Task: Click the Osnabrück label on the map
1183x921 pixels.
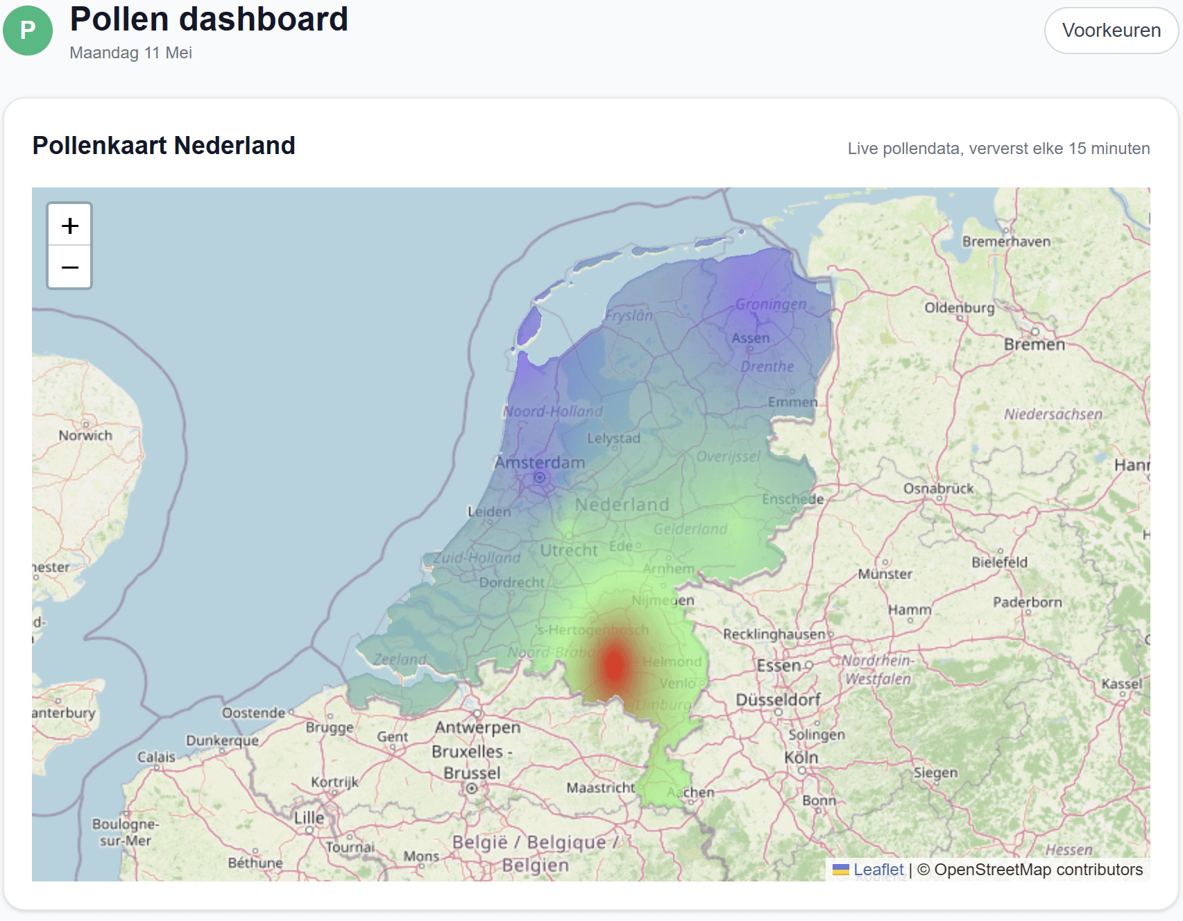Action: 938,489
